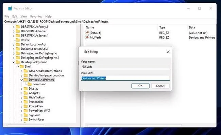Viewport: 221px width, 135px height.
Task: Click the AdvancedStartupOptions folder icon
Action: [26, 71]
